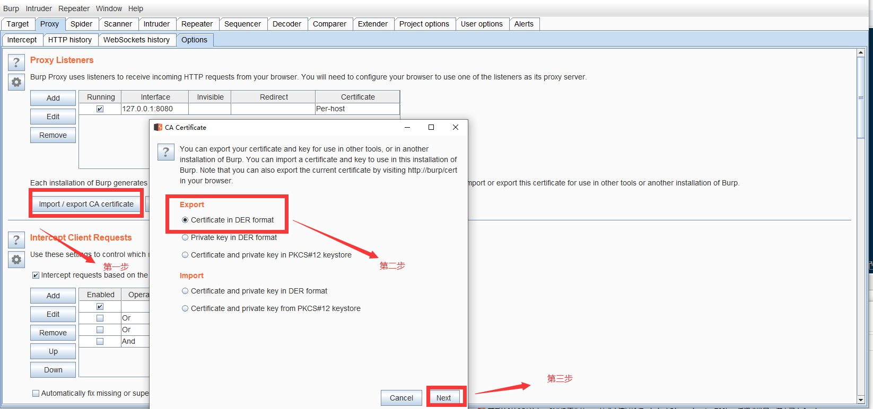Click the Per-host certificate cell
The width and height of the screenshot is (873, 409).
357,109
